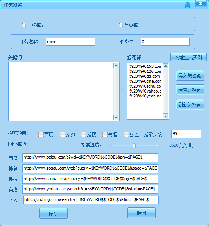Toggle the 有道 checkbox
Image resolution: width=209 pixels, height=226 pixels.
(105, 134)
